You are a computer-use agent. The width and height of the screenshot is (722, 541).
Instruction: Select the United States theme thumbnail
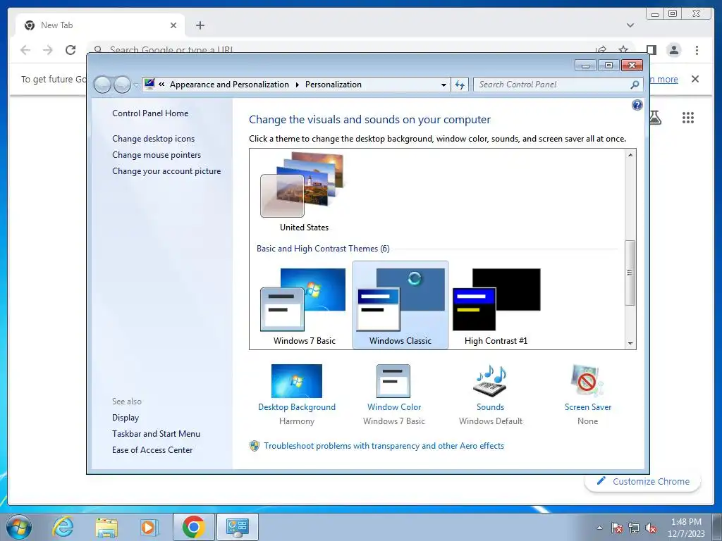pyautogui.click(x=303, y=192)
